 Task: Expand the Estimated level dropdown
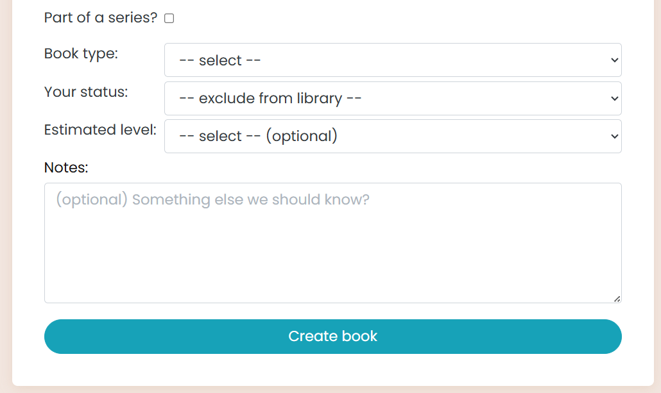point(393,136)
